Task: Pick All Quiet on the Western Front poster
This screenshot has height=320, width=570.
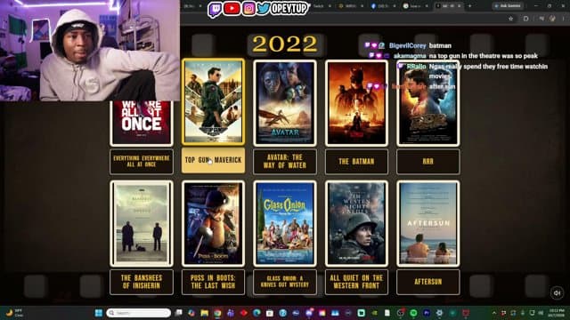Action: coord(356,223)
